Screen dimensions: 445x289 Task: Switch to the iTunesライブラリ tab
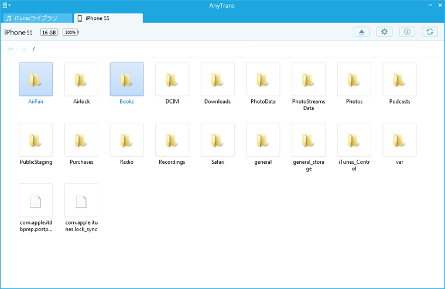37,18
